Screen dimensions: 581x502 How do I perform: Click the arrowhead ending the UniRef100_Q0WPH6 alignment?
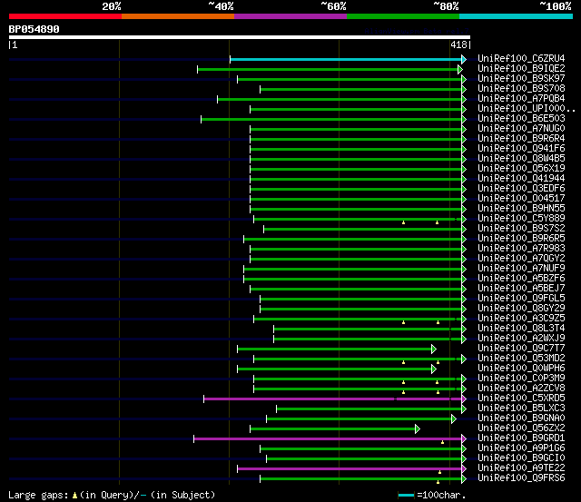point(434,369)
